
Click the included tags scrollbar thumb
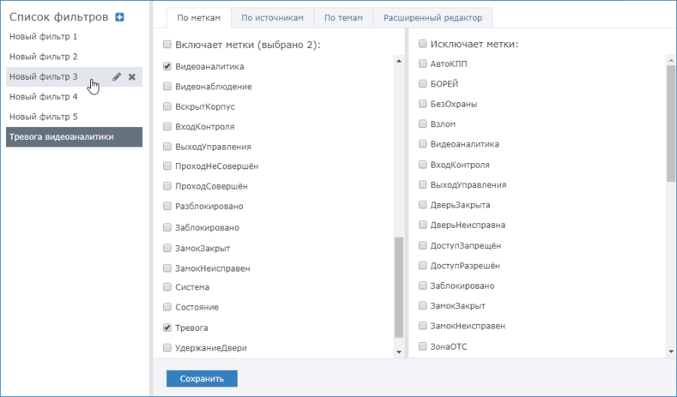click(399, 287)
